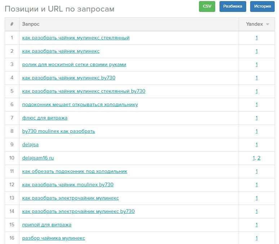Open query 'ролик для москитной сетки своими руками'
Image resolution: width=279 pixels, height=244 pixels.
74,65
